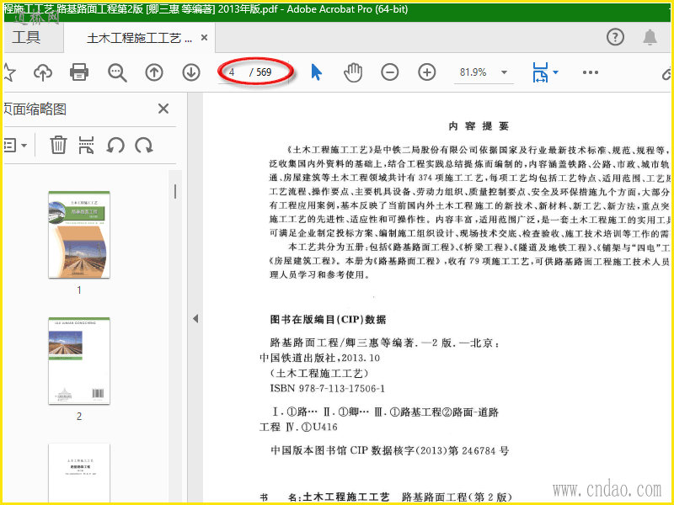Image resolution: width=674 pixels, height=505 pixels.
Task: Close the 页面缩略图 panel
Action: [163, 109]
